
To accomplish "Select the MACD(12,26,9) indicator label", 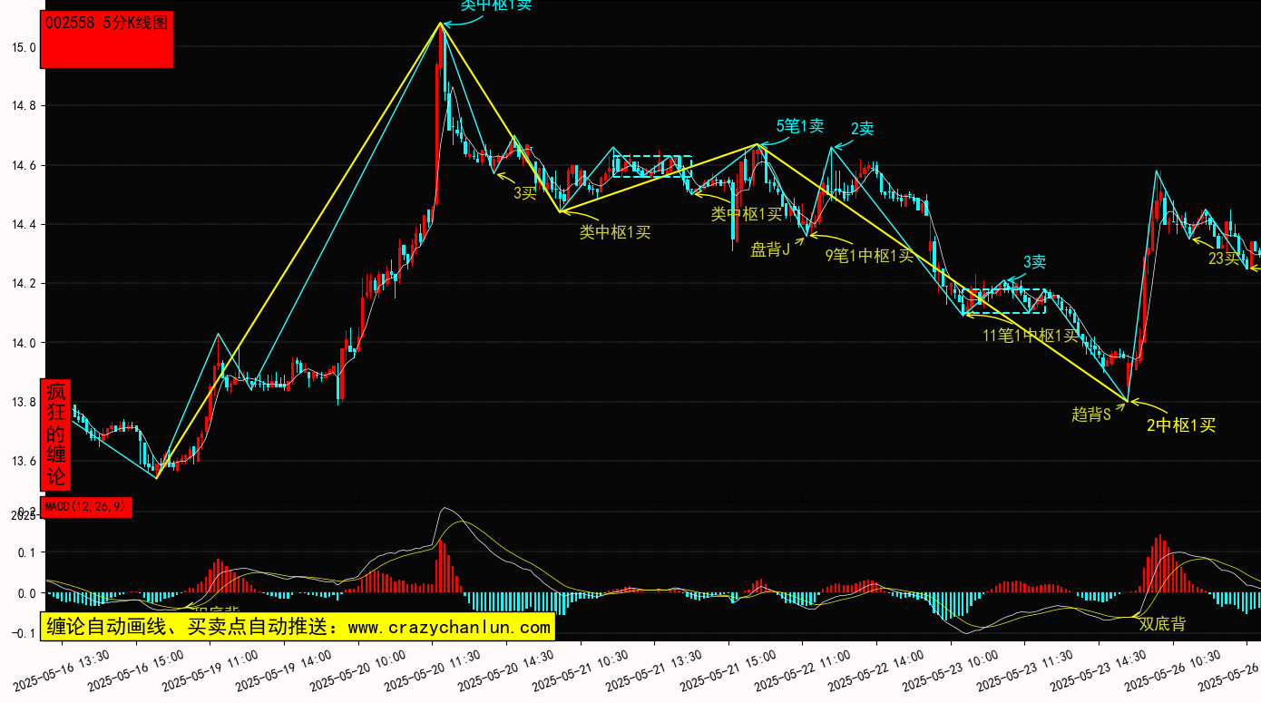I will click(87, 507).
